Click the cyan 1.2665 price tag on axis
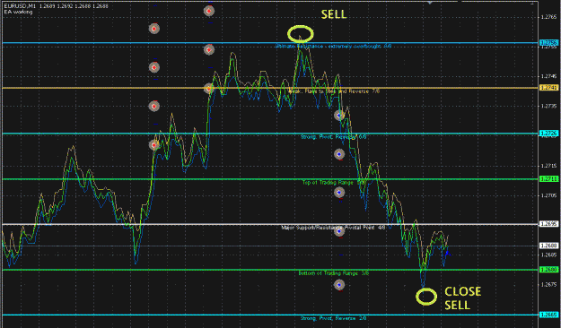 pos(548,315)
